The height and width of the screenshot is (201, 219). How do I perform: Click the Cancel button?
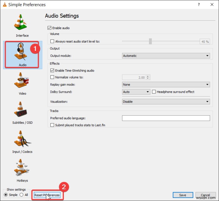tap(205, 195)
